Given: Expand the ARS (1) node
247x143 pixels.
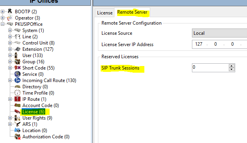Looking at the screenshot, I should [x=10, y=124].
